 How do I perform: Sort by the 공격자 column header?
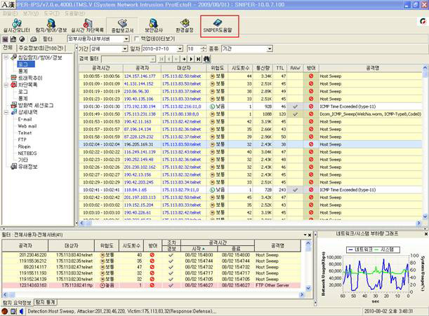(x=141, y=68)
